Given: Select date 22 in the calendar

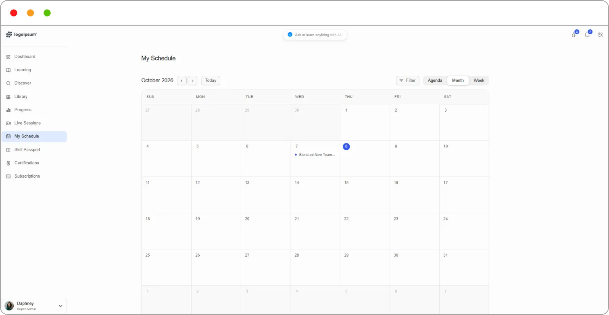Looking at the screenshot, I should tap(346, 219).
